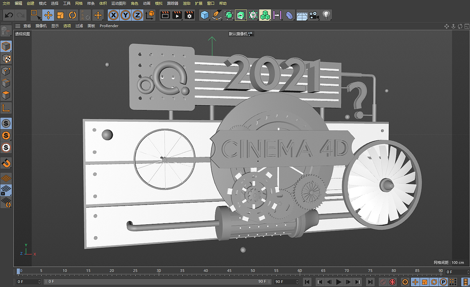The height and width of the screenshot is (287, 470).
Task: Select the Live Selection tool
Action: tap(36, 15)
